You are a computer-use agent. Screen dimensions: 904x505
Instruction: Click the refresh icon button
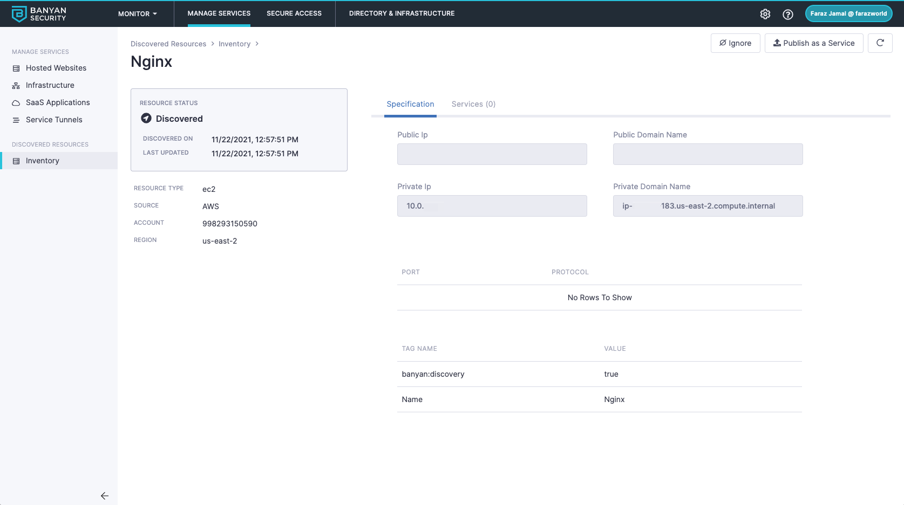[880, 43]
